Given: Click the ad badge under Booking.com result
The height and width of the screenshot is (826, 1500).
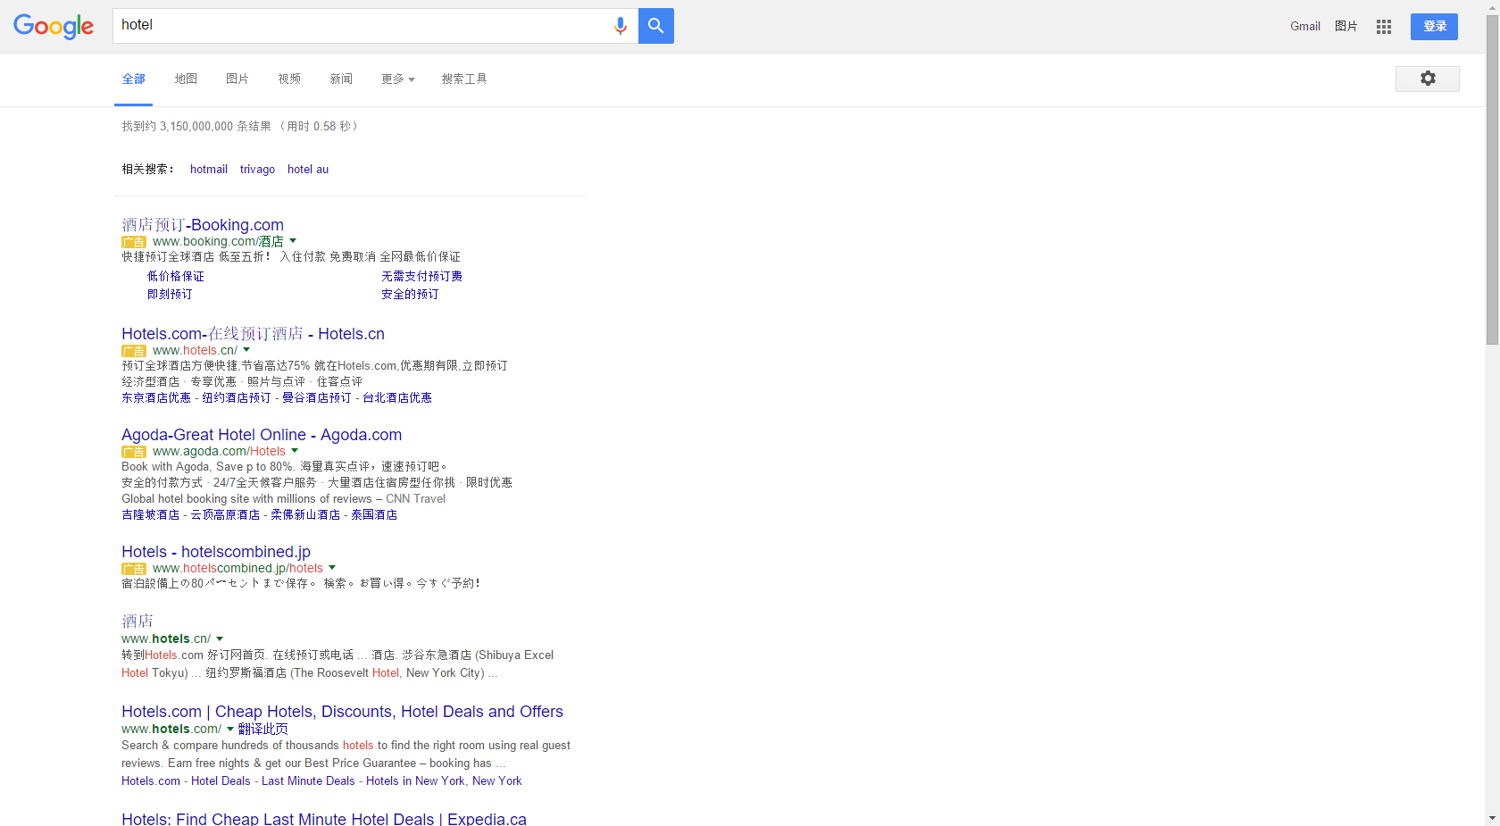Looking at the screenshot, I should point(134,242).
